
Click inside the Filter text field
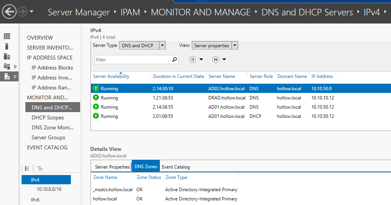click(x=132, y=60)
